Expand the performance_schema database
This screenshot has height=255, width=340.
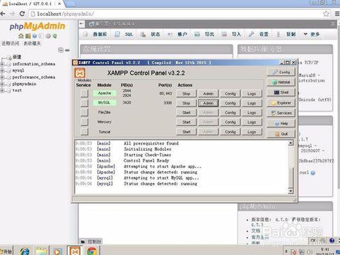[2, 77]
